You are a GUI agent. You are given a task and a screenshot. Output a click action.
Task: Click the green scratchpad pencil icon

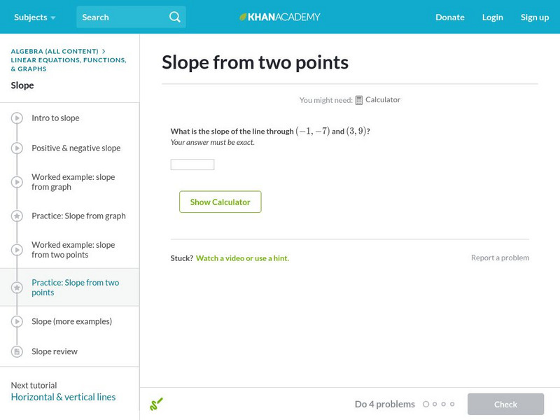(x=156, y=404)
